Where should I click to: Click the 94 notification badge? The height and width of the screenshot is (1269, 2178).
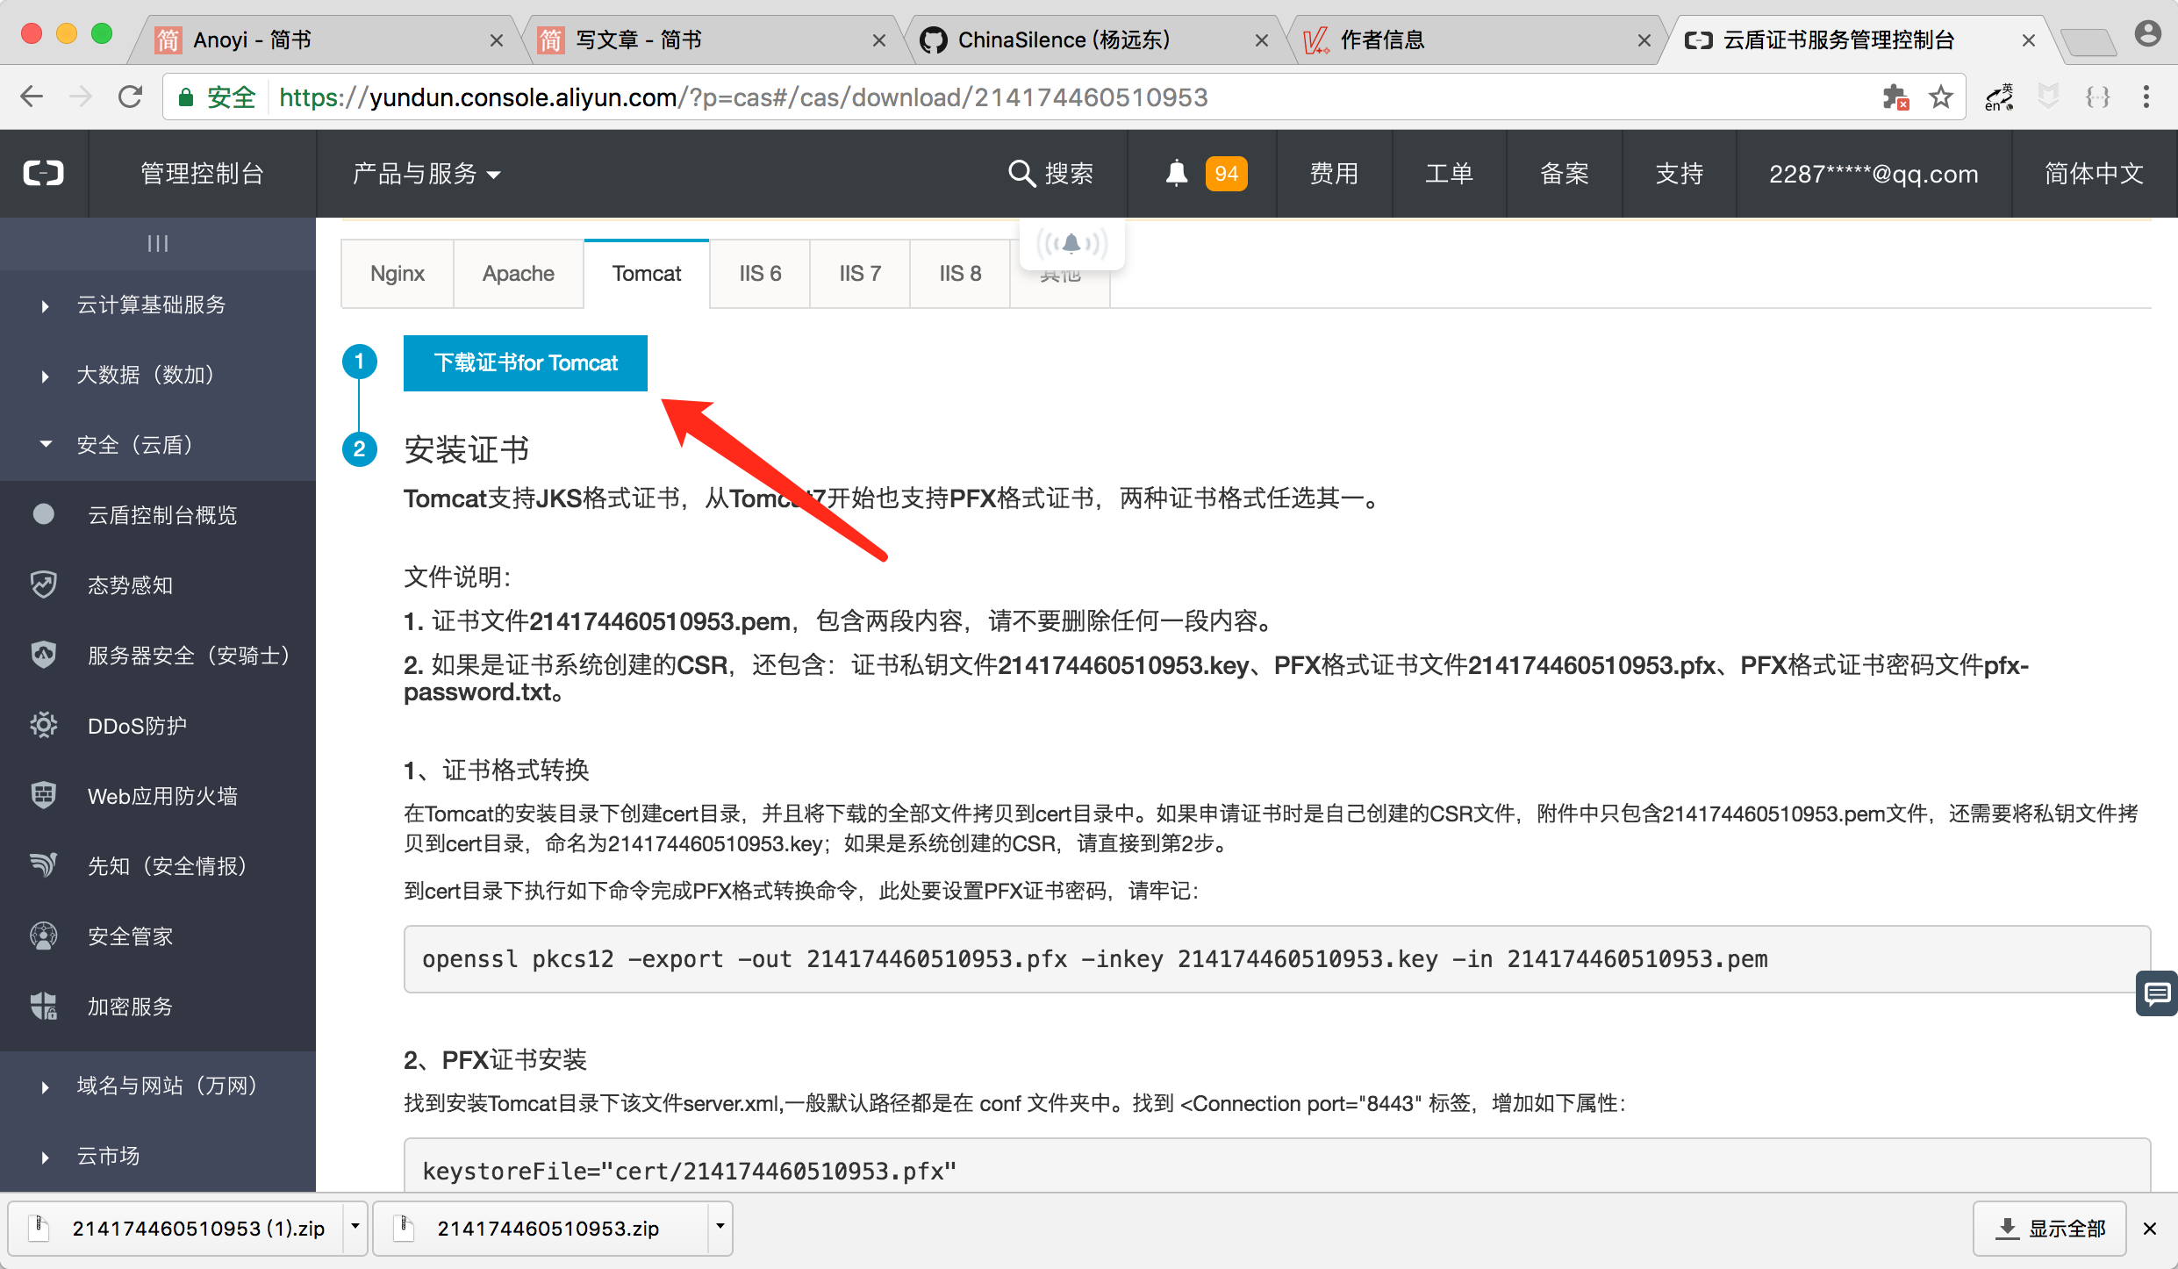(1227, 172)
